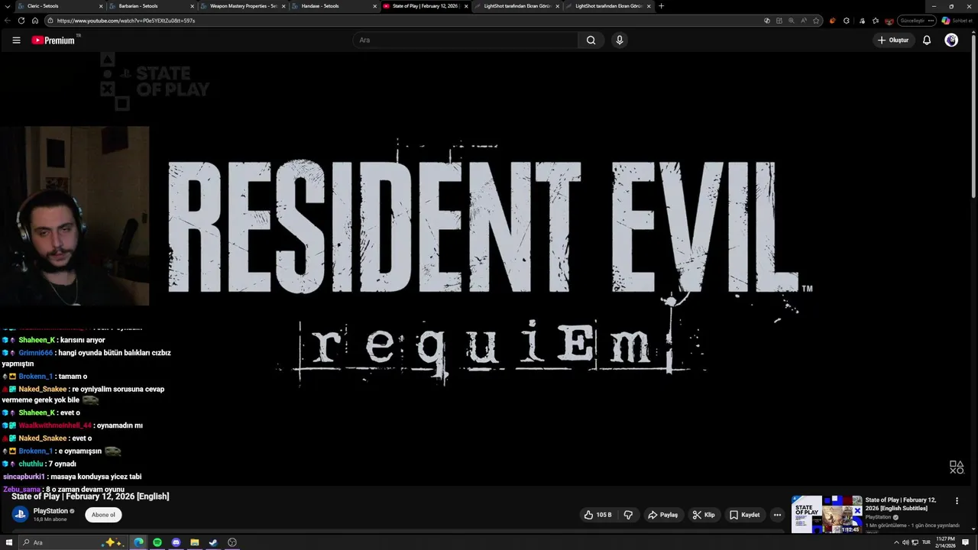Screen dimensions: 978x550
Task: Open State of Play English Subtitles thumbnail
Action: point(827,514)
